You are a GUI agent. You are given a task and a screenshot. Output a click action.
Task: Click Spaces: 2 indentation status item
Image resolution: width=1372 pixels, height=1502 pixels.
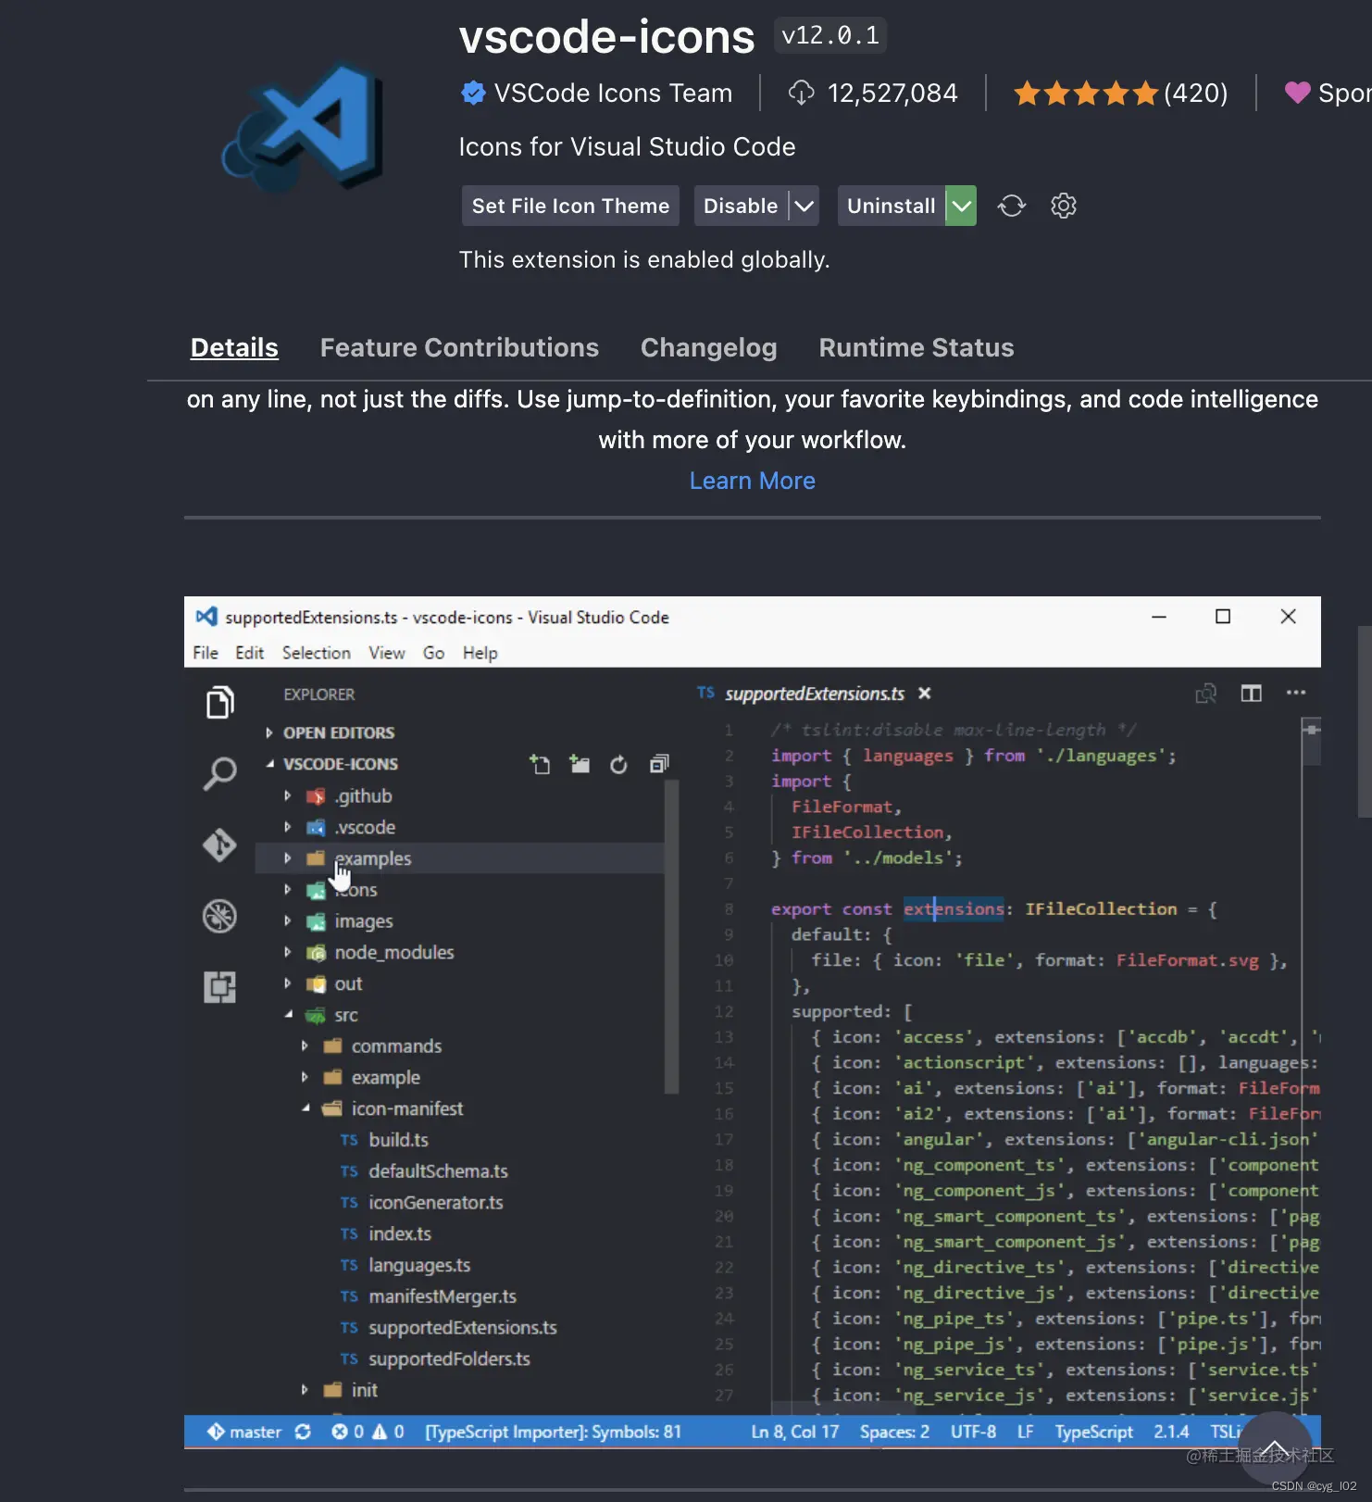point(894,1432)
